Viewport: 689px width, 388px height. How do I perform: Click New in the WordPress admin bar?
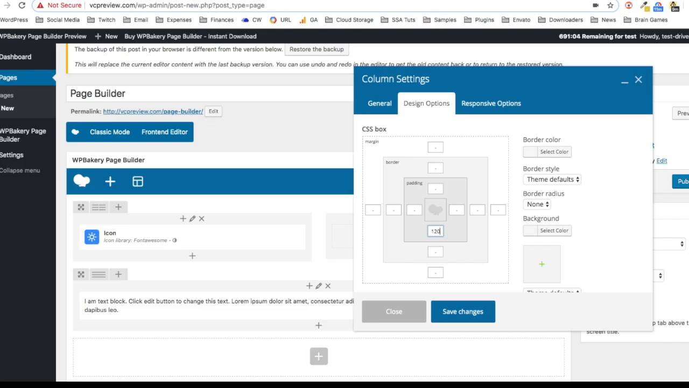(x=106, y=36)
